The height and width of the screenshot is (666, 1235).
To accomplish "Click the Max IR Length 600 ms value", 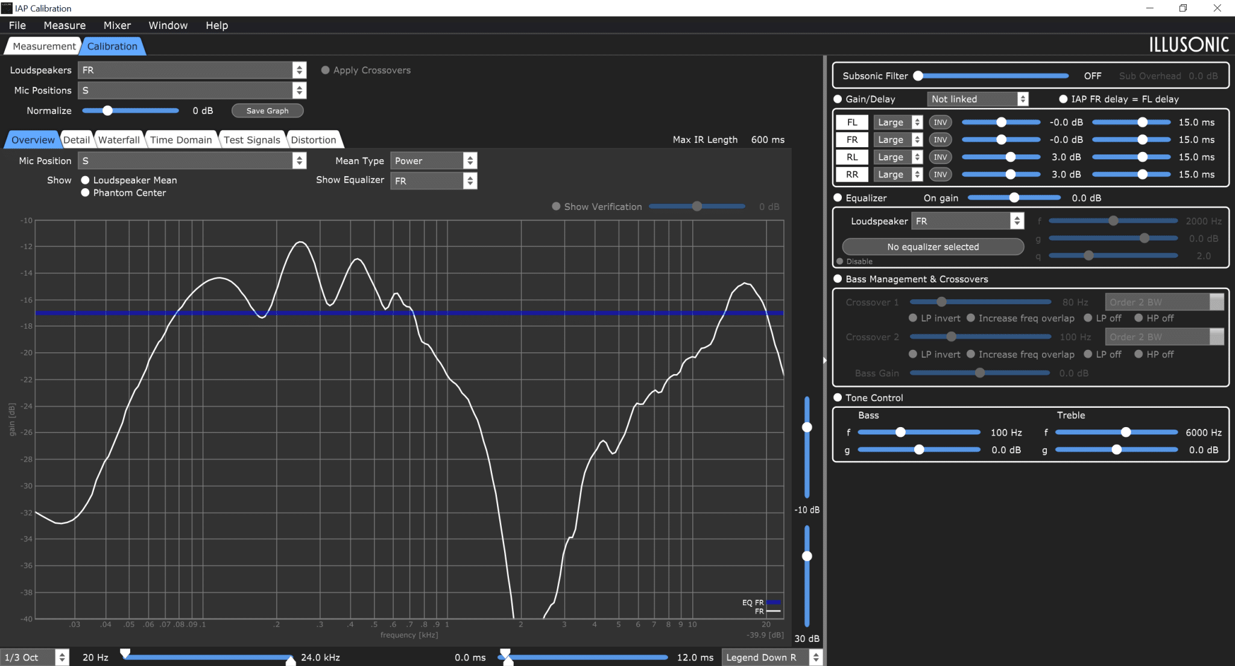I will click(x=768, y=140).
